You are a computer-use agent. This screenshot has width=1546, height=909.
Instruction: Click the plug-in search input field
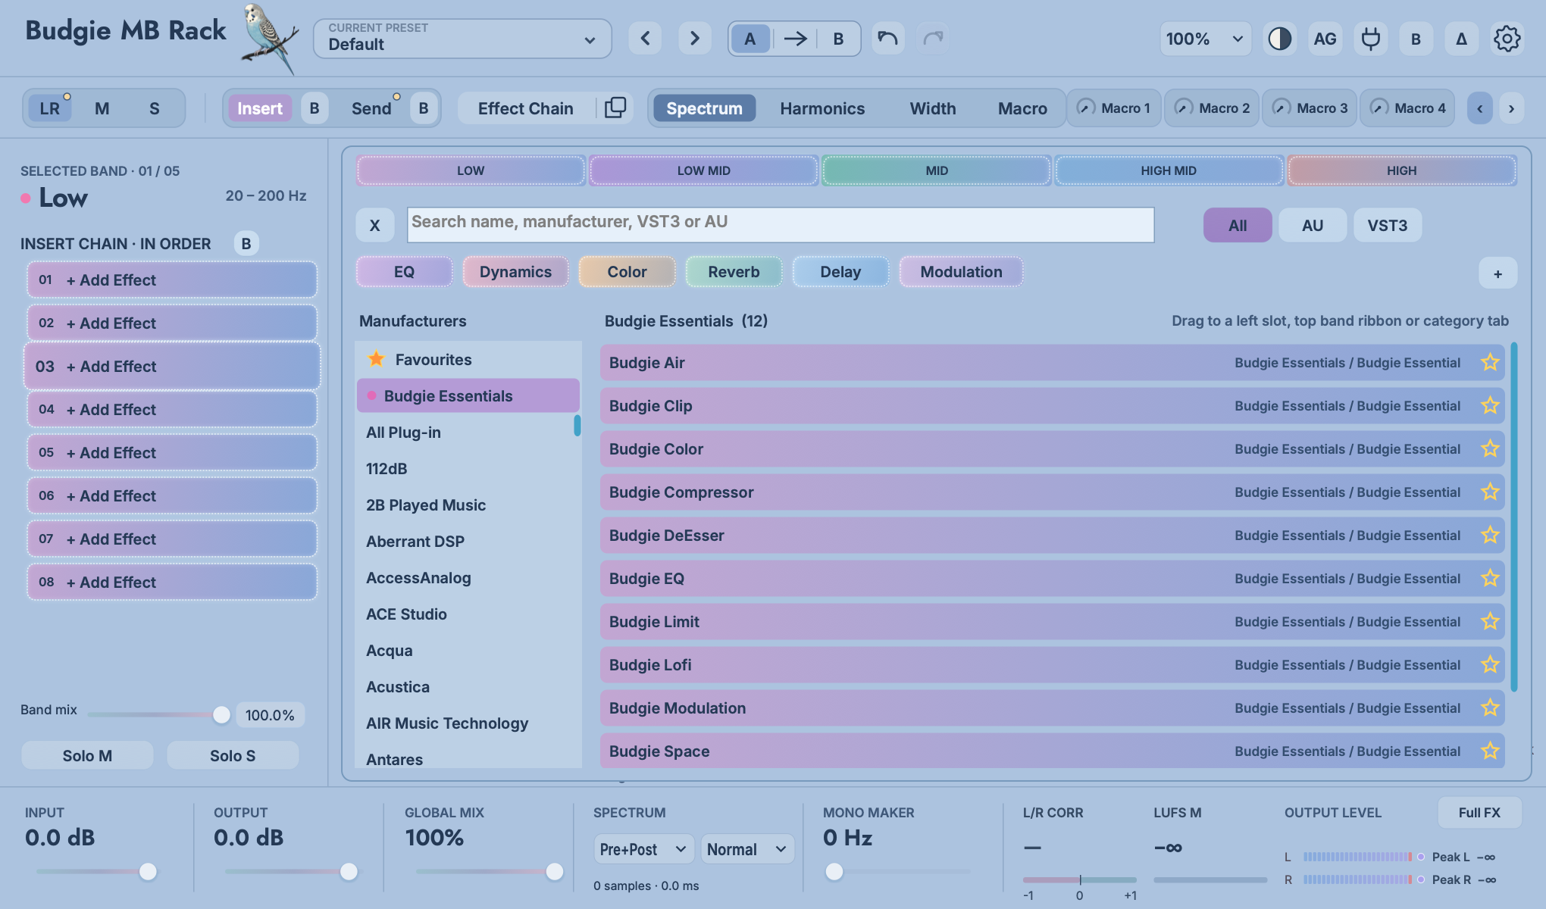[x=781, y=225]
